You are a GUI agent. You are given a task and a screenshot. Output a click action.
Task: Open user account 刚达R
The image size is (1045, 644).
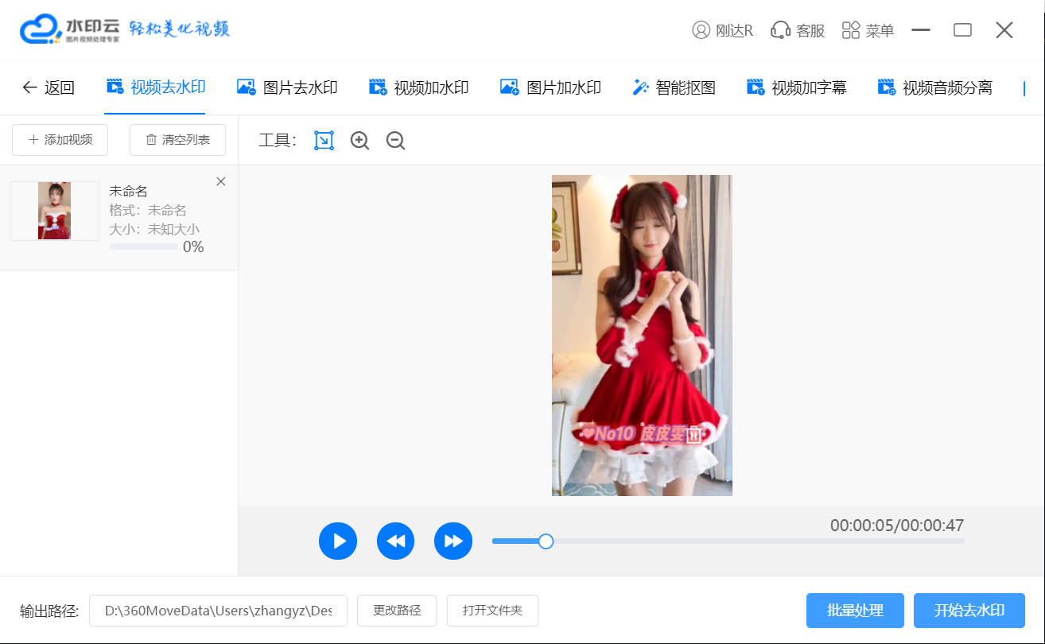[x=722, y=30]
